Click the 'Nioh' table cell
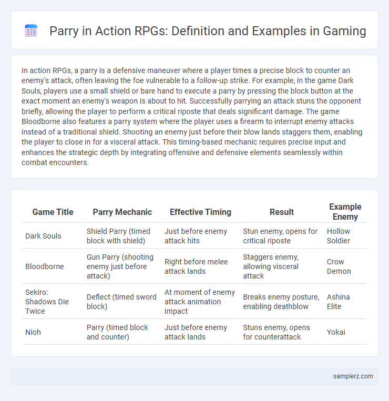Image resolution: width=389 pixels, height=401 pixels. point(53,332)
